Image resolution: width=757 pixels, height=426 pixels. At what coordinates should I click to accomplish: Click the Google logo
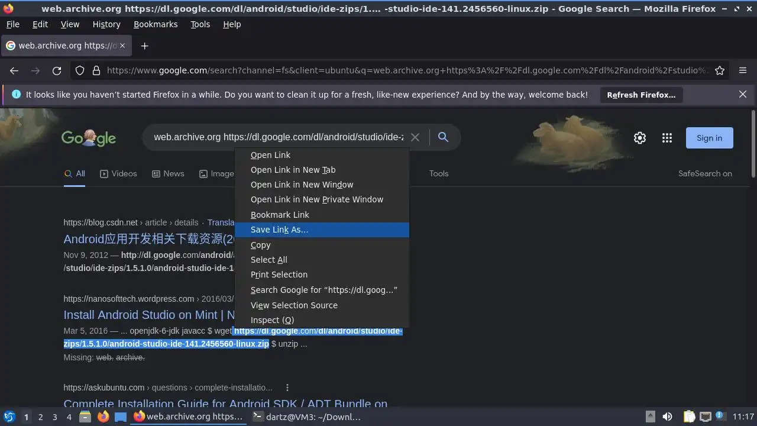89,138
